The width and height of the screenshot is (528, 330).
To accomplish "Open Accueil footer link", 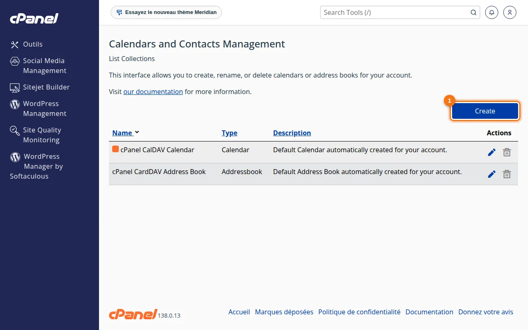I will point(239,312).
